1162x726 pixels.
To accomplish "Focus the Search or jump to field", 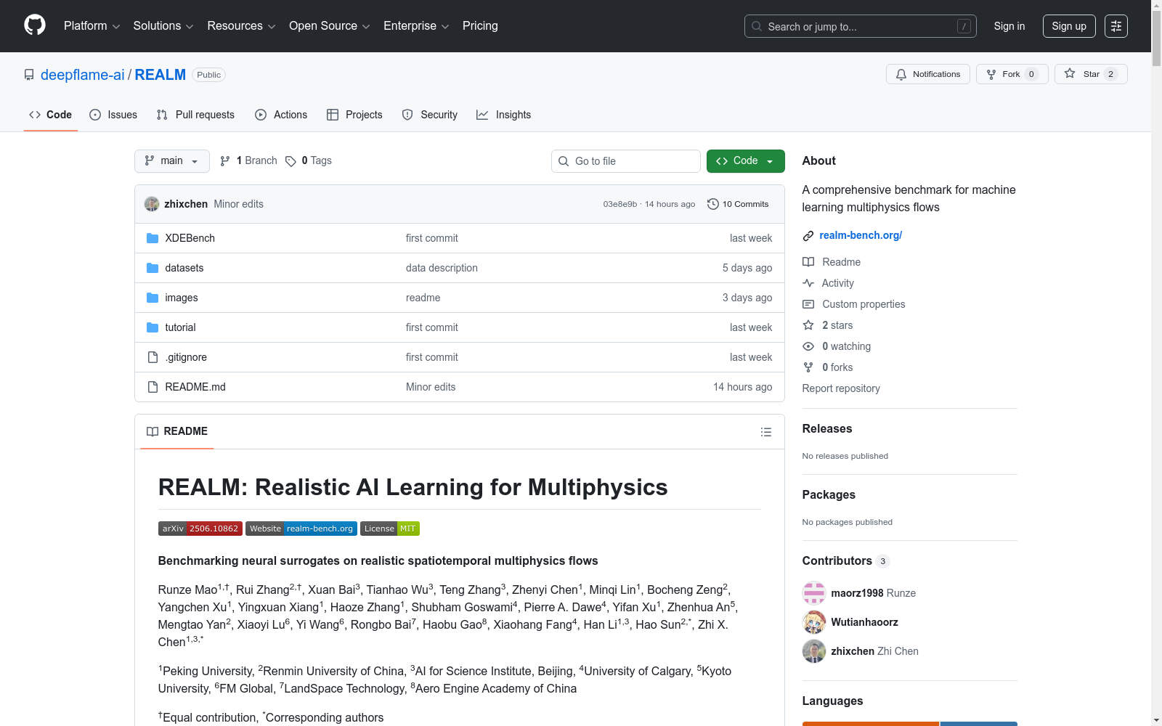I will (x=861, y=26).
